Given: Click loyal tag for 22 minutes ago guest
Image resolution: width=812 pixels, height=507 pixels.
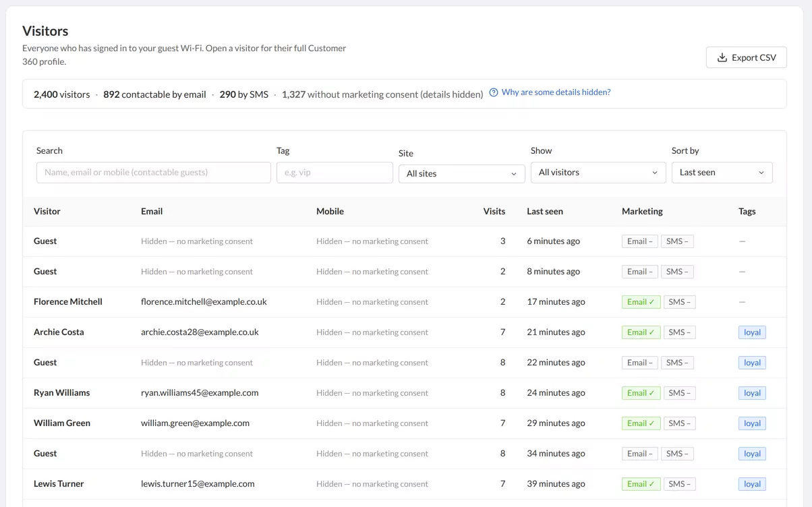Looking at the screenshot, I should (x=752, y=363).
